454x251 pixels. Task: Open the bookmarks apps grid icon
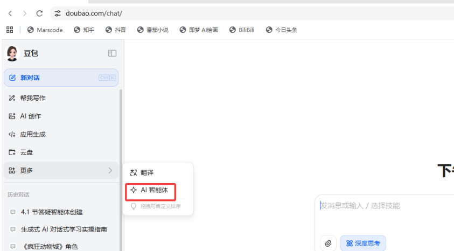pos(10,30)
